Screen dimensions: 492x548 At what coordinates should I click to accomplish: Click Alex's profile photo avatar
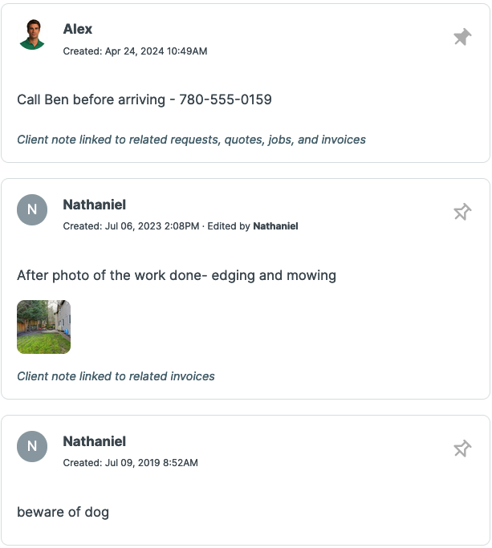click(32, 35)
